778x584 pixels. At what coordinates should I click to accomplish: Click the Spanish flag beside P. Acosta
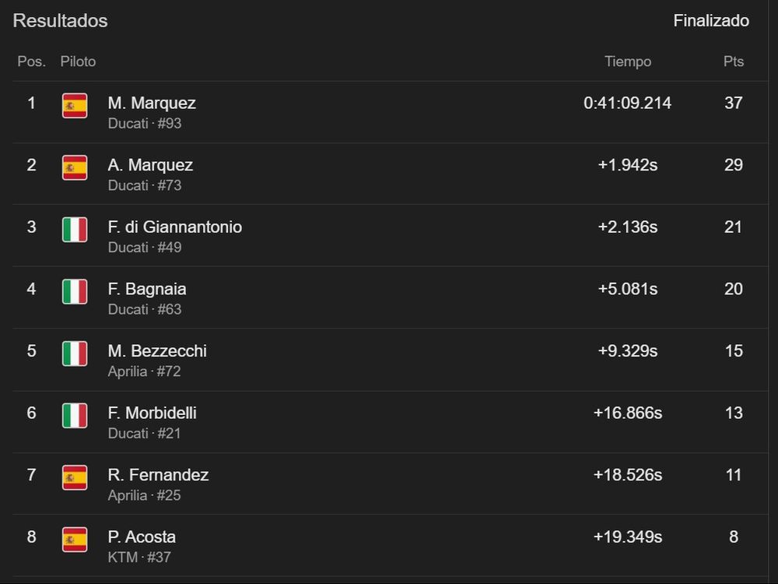pos(75,540)
